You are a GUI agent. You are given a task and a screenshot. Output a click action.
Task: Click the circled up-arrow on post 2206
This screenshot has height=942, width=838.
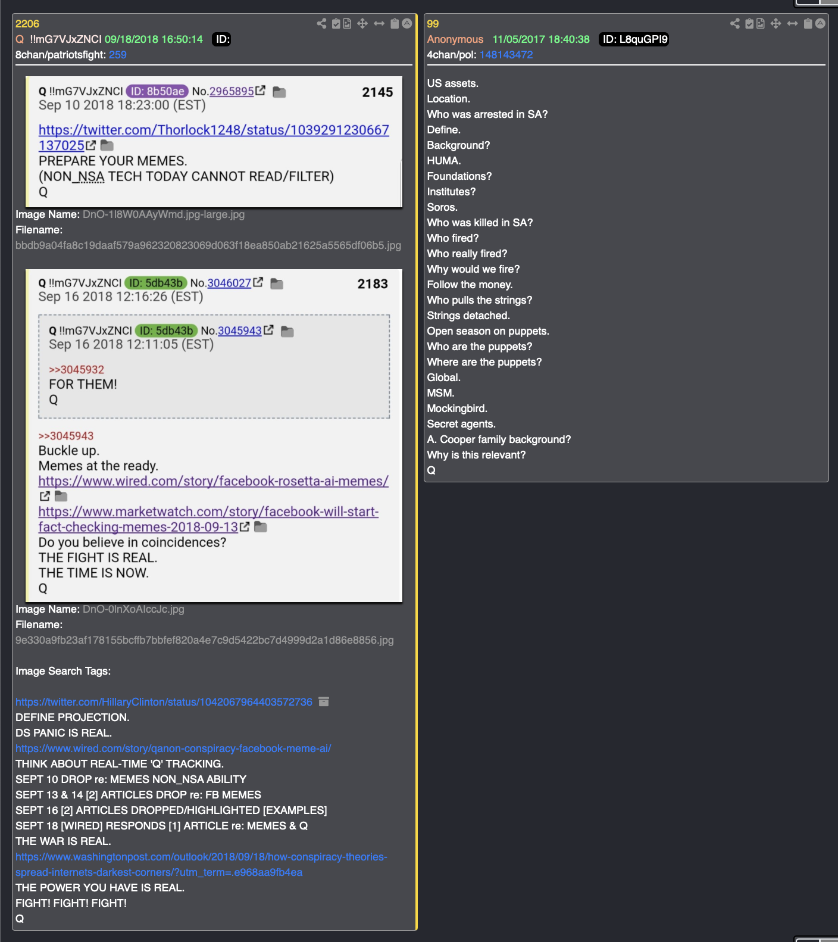407,23
